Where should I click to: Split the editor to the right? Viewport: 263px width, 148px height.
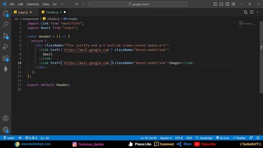coord(251,12)
